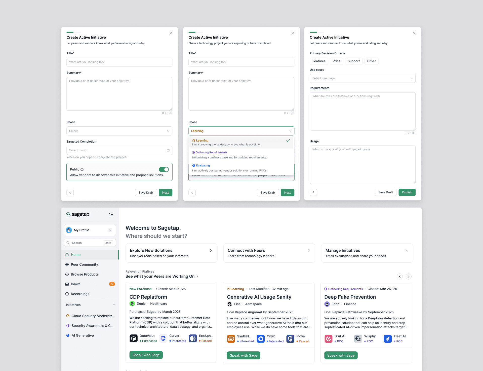This screenshot has height=371, width=483.
Task: Open Peer Community in sidebar
Action: coord(84,264)
